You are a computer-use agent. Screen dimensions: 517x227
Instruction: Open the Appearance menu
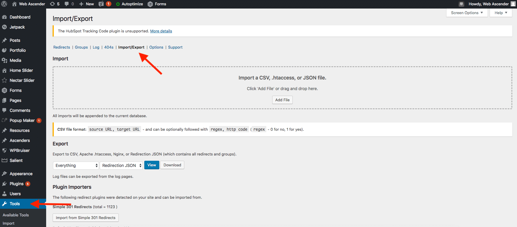coord(21,174)
